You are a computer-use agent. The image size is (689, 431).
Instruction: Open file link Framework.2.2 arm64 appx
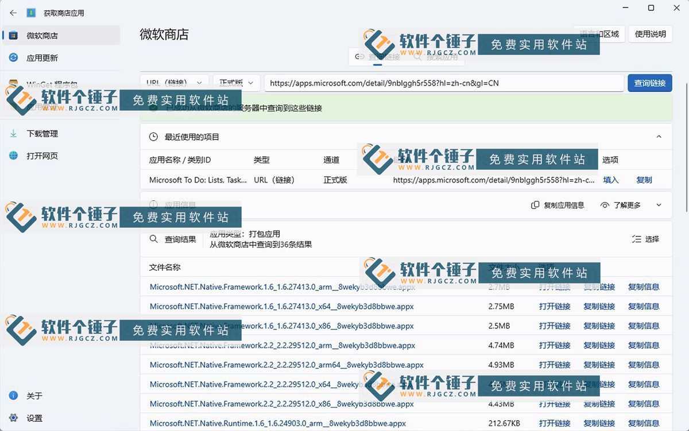(287, 365)
